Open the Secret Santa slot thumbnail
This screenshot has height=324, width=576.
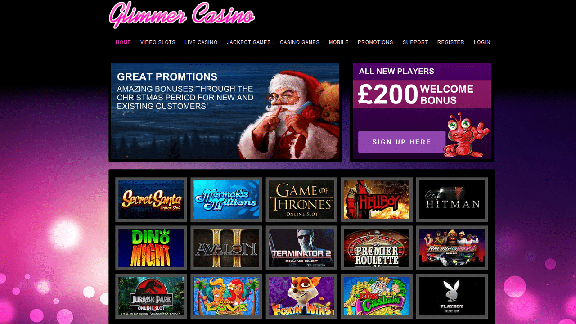tap(151, 200)
